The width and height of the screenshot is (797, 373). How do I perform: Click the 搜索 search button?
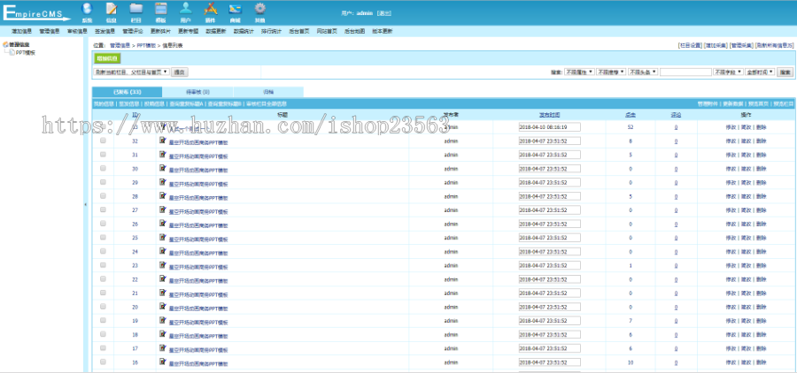click(785, 72)
